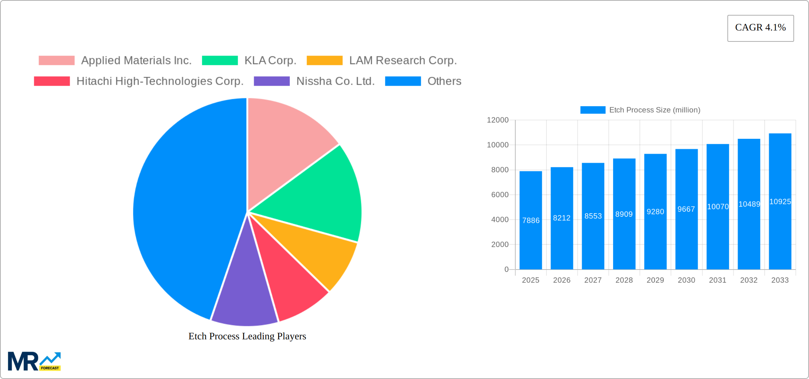Select the purple Nissha pie slice
809x379 pixels.
pos(245,294)
